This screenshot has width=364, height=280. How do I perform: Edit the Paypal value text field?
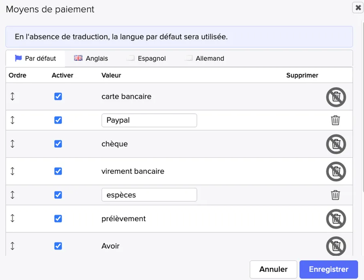149,120
